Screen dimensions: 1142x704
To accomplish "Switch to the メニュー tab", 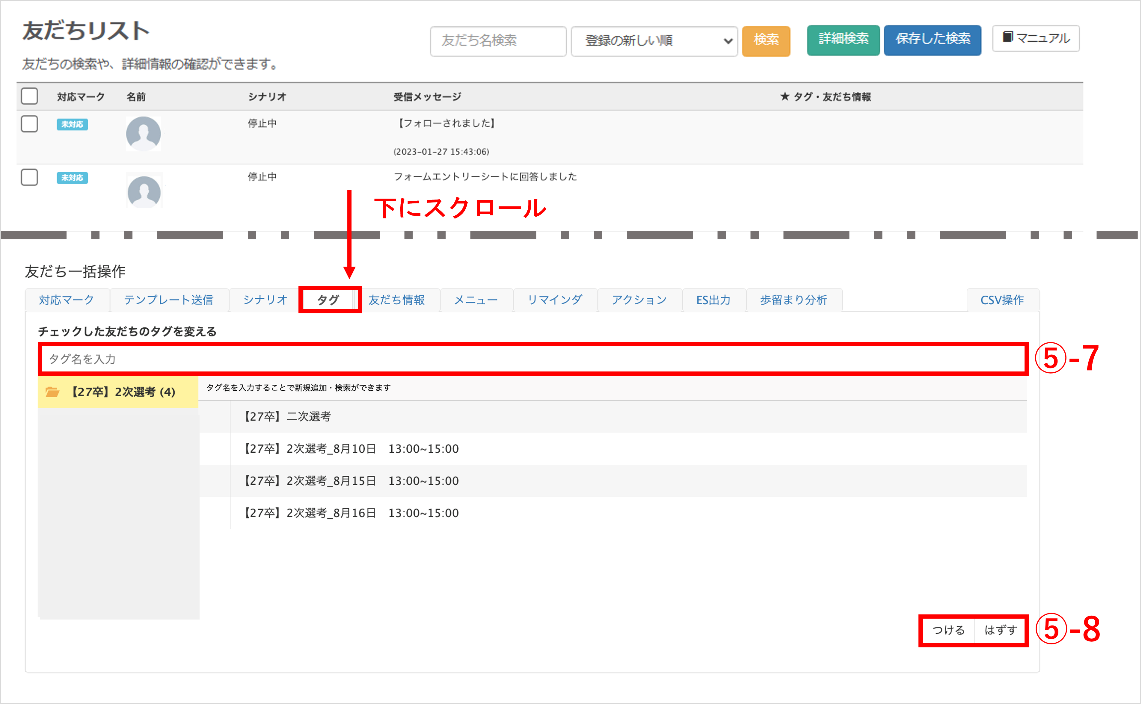I will [476, 300].
